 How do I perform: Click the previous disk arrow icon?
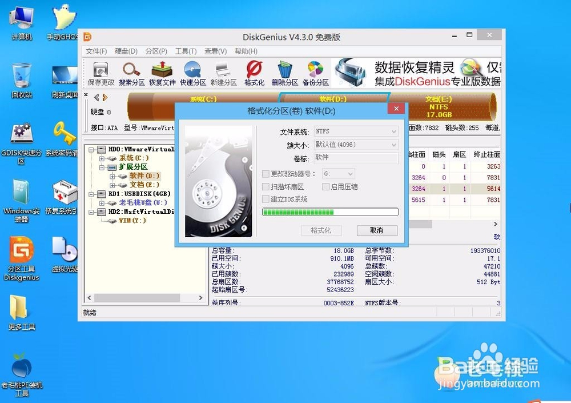(96, 97)
